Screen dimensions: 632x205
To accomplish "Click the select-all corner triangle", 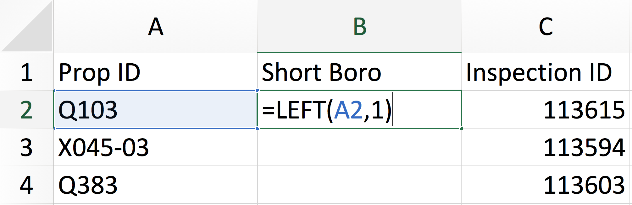I will [x=27, y=26].
